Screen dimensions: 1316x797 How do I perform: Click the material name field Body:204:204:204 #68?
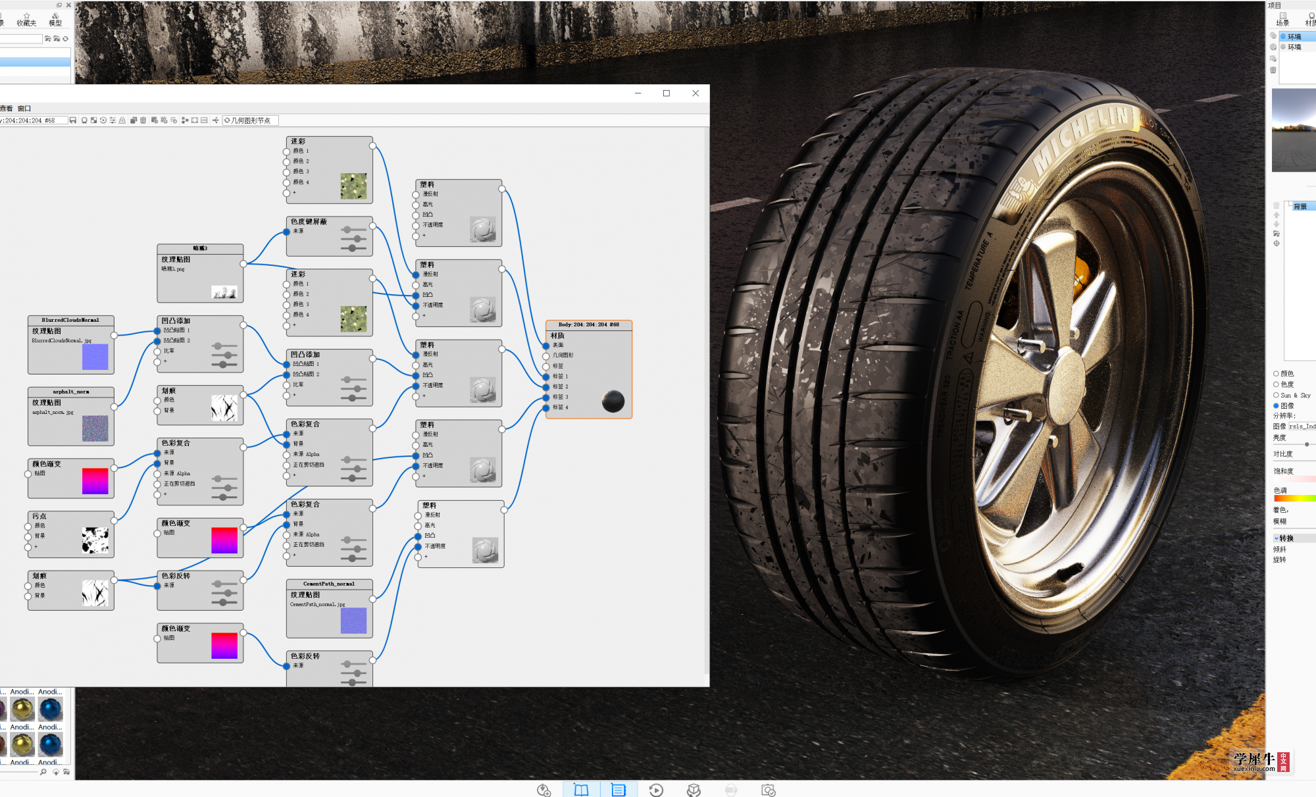coord(34,120)
